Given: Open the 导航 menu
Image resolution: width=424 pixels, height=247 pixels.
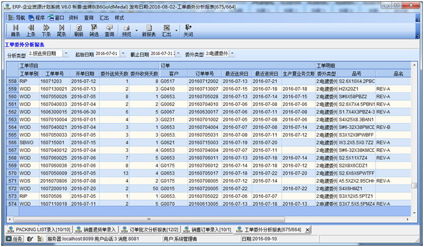Looking at the screenshot, I should coord(17,18).
